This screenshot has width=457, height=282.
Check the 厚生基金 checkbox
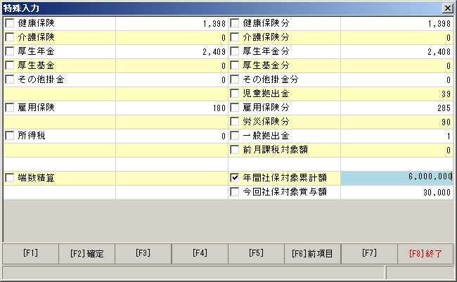click(x=10, y=65)
